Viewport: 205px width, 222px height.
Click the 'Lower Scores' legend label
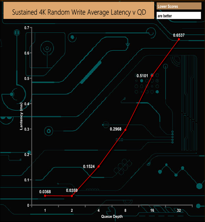[x=168, y=6]
